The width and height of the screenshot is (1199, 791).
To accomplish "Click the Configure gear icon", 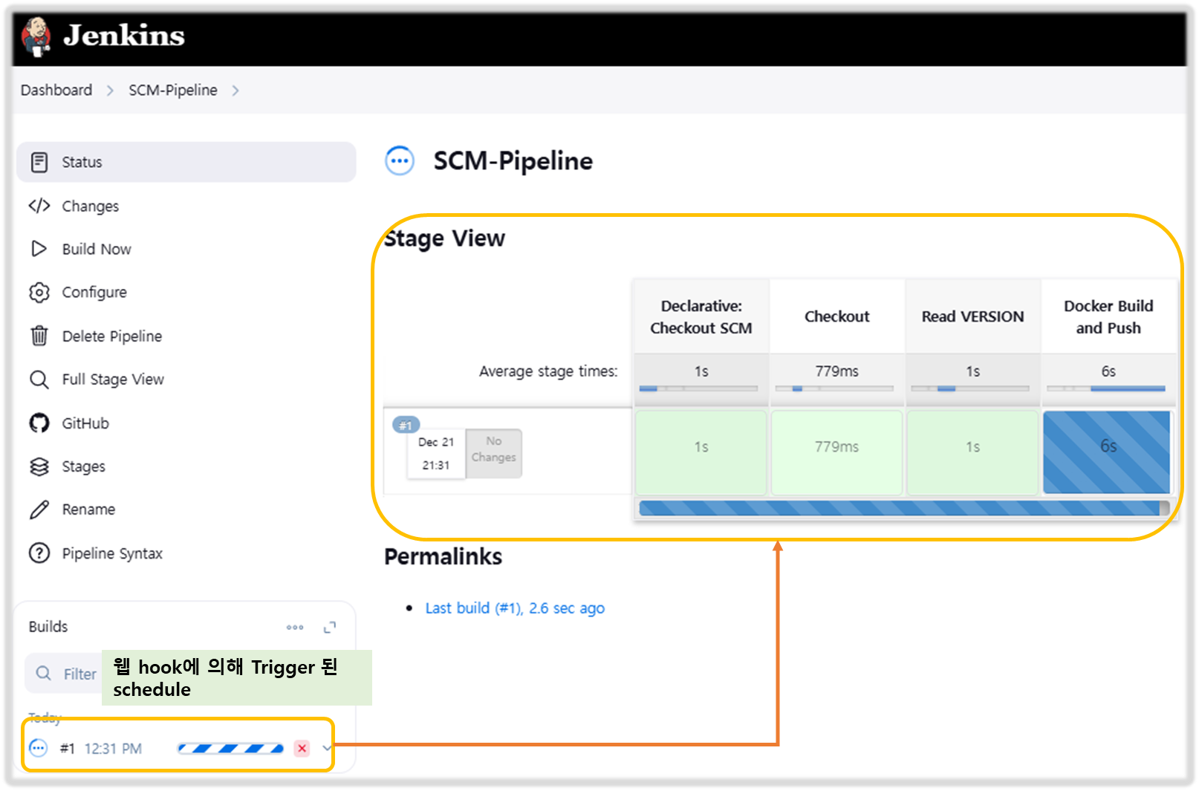I will (x=39, y=293).
